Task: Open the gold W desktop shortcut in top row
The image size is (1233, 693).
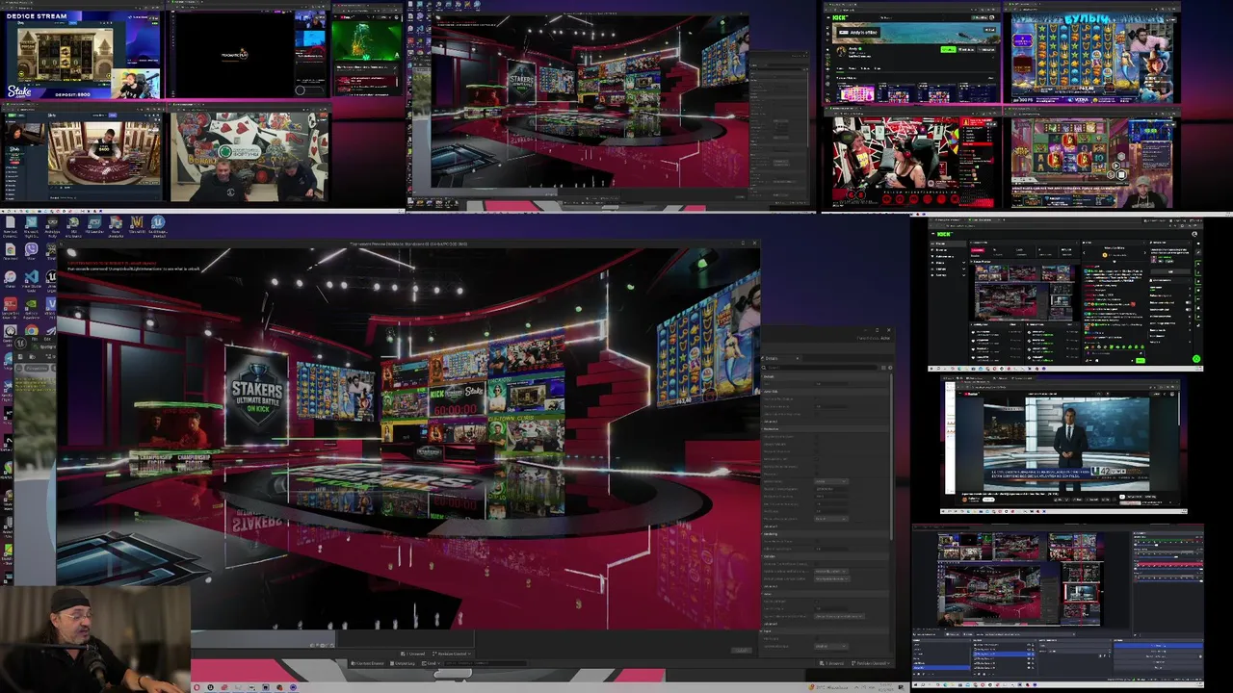Action: pos(137,222)
